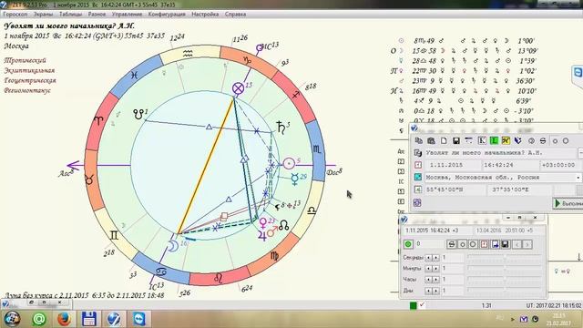Click the previous arrow button in dynamics window
Viewport: 583px width, 328px height.
(517, 244)
